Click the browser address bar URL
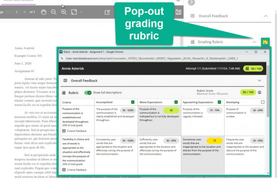This screenshot has height=184, width=277. coord(152,58)
